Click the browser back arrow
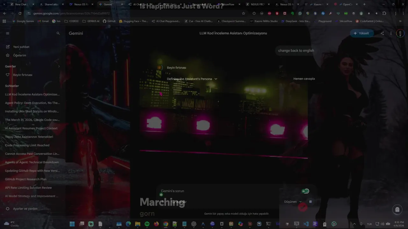 pyautogui.click(x=4, y=13)
